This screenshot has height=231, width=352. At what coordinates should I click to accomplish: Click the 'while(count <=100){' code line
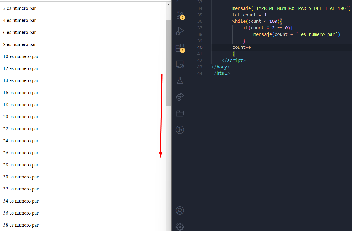pos(257,21)
